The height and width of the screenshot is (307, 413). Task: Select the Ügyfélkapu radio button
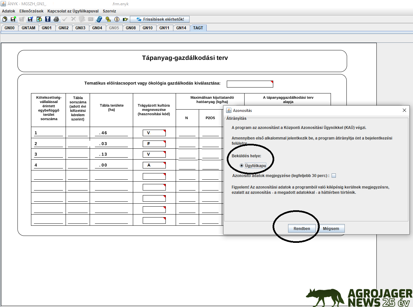242,166
